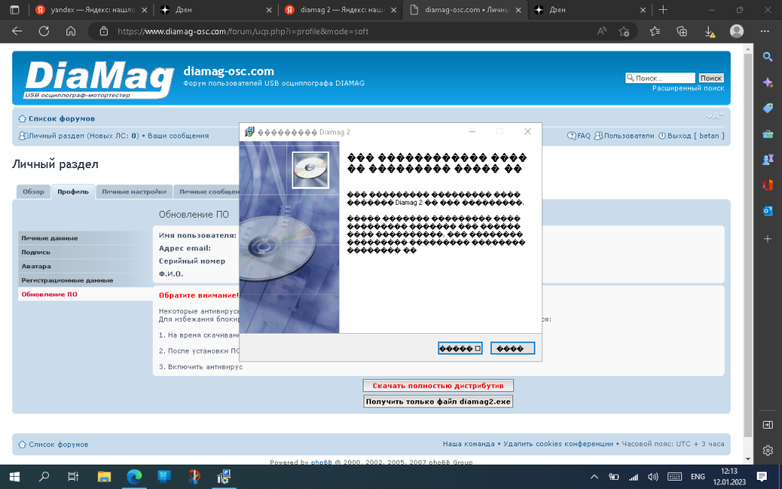
Task: Open the sidebar Games icon
Action: pos(768,159)
